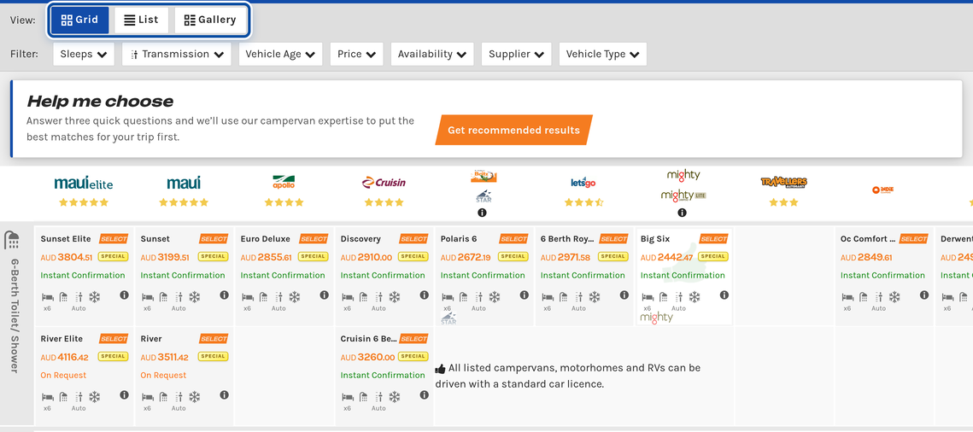This screenshot has width=973, height=432.
Task: Open info icon on River card
Action: tap(224, 394)
